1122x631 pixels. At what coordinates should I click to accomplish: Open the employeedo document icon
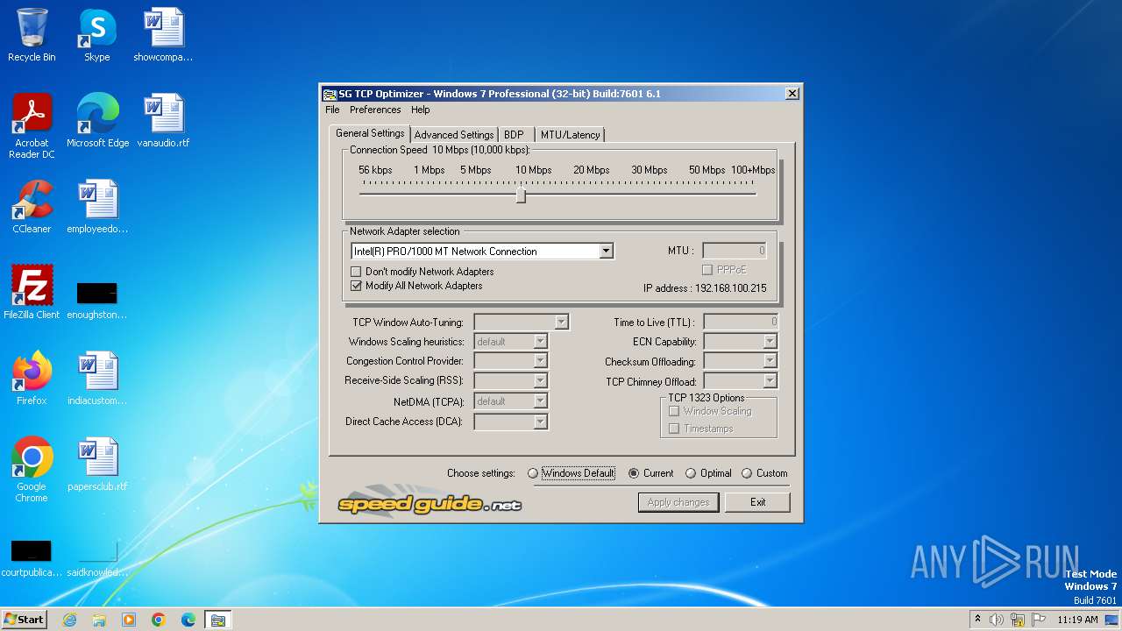pyautogui.click(x=97, y=206)
